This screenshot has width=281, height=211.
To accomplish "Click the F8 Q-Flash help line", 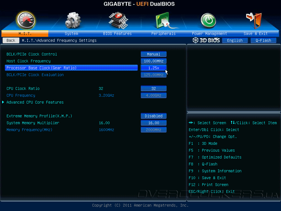I will tap(203, 164).
